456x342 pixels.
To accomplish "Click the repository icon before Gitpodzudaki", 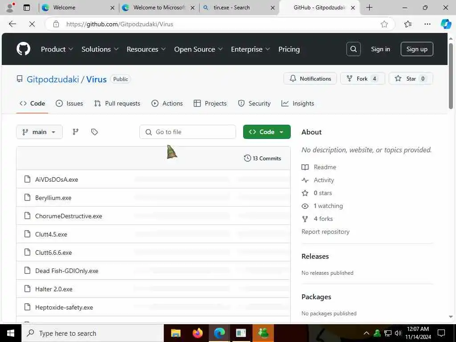I will click(20, 79).
